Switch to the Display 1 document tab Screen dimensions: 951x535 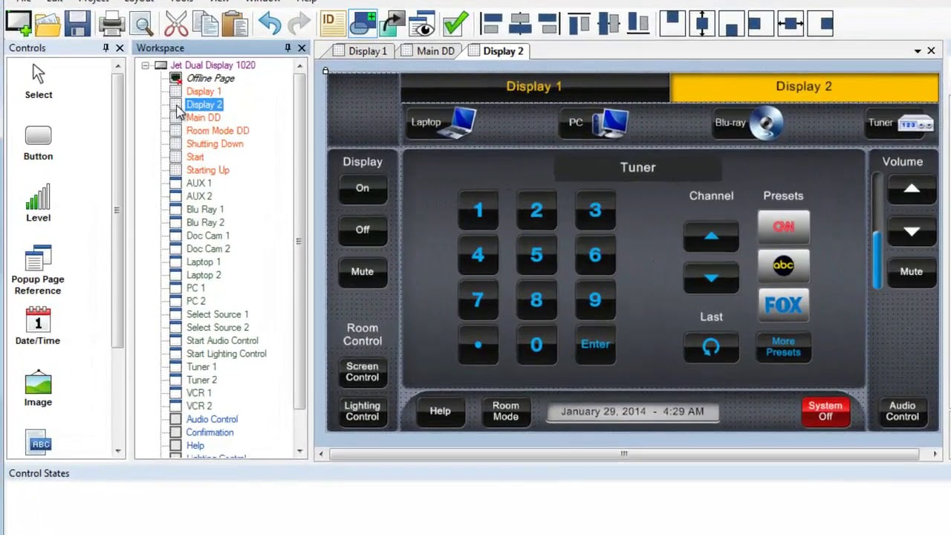360,51
